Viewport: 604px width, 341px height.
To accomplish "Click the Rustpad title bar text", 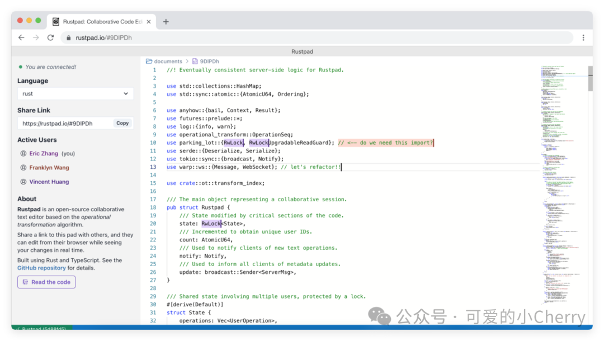I will click(302, 51).
